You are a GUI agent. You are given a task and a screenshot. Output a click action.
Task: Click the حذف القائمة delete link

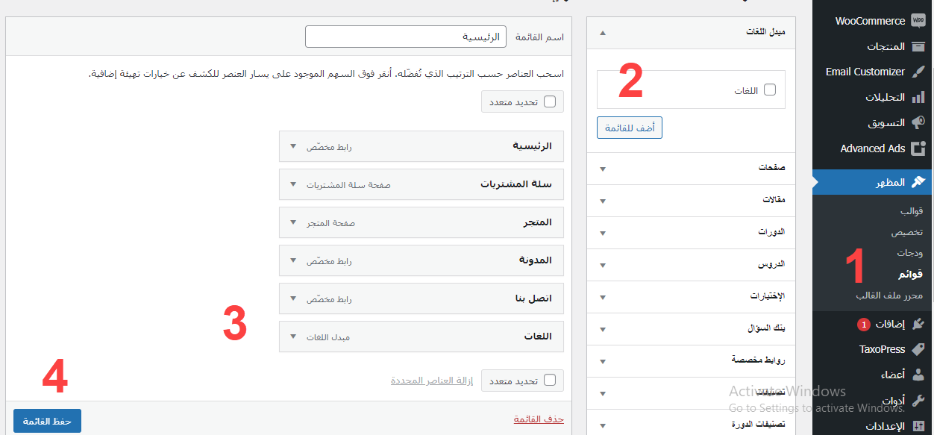coord(539,419)
